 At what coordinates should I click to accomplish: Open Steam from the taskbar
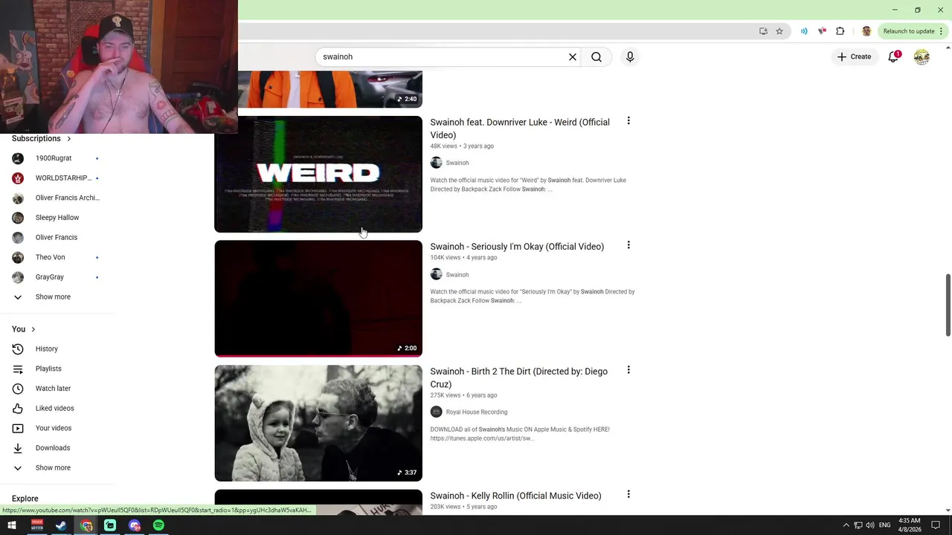61,525
